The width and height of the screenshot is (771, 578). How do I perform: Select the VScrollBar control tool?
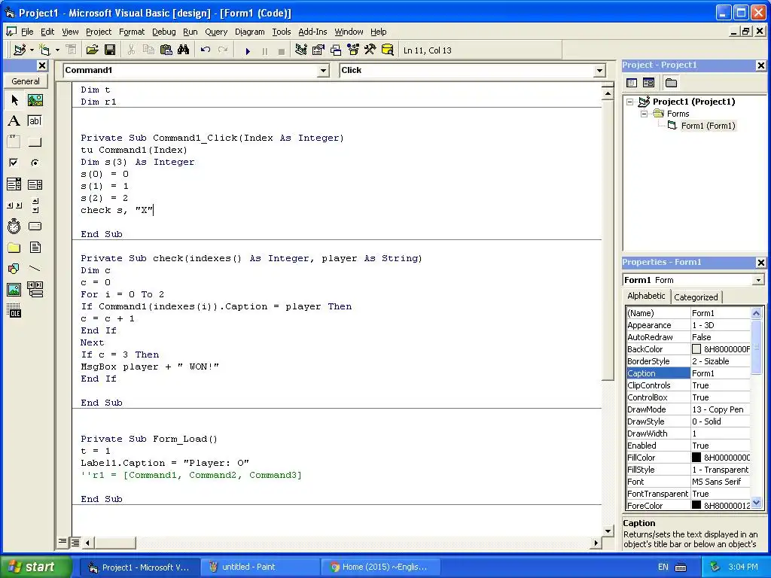pyautogui.click(x=35, y=205)
